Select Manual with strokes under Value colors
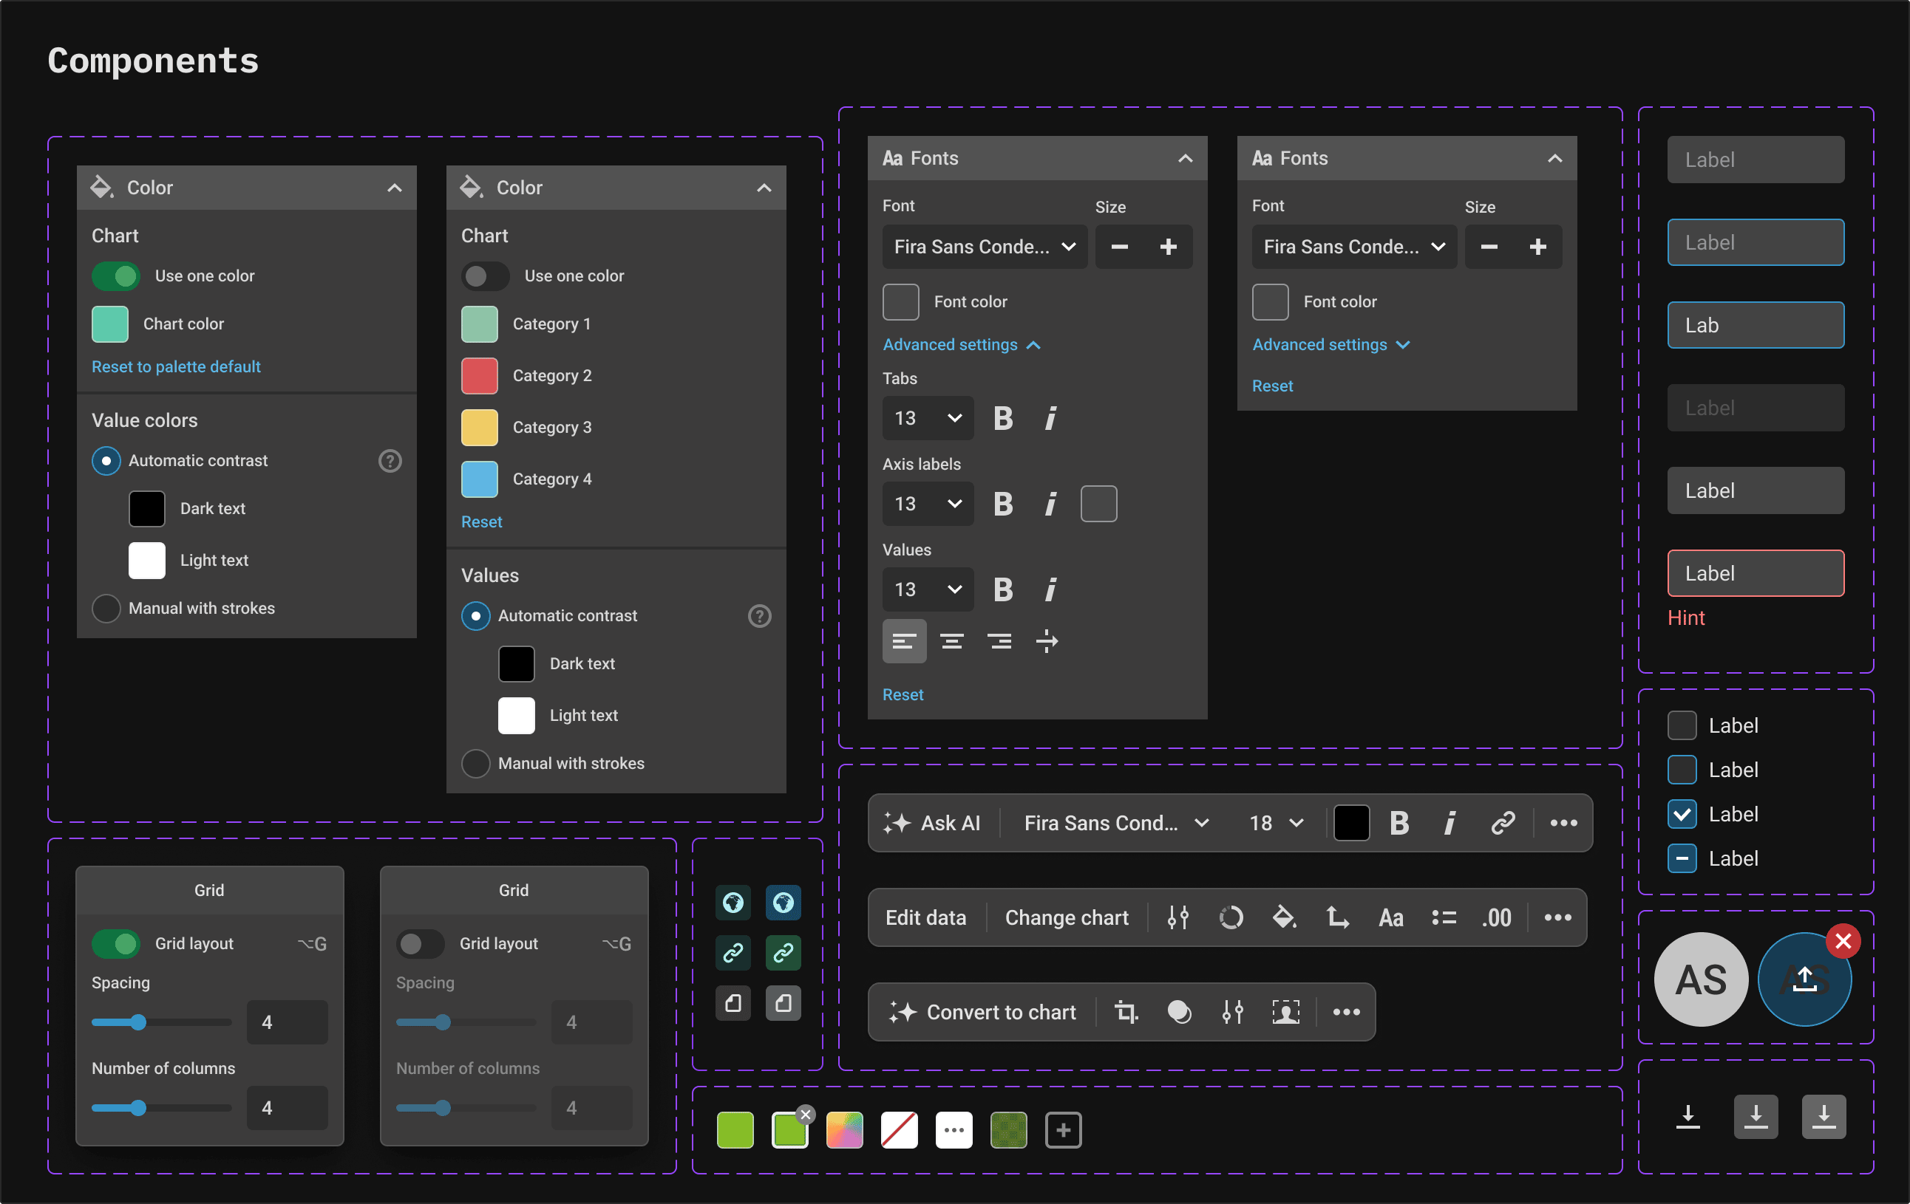 pyautogui.click(x=106, y=608)
